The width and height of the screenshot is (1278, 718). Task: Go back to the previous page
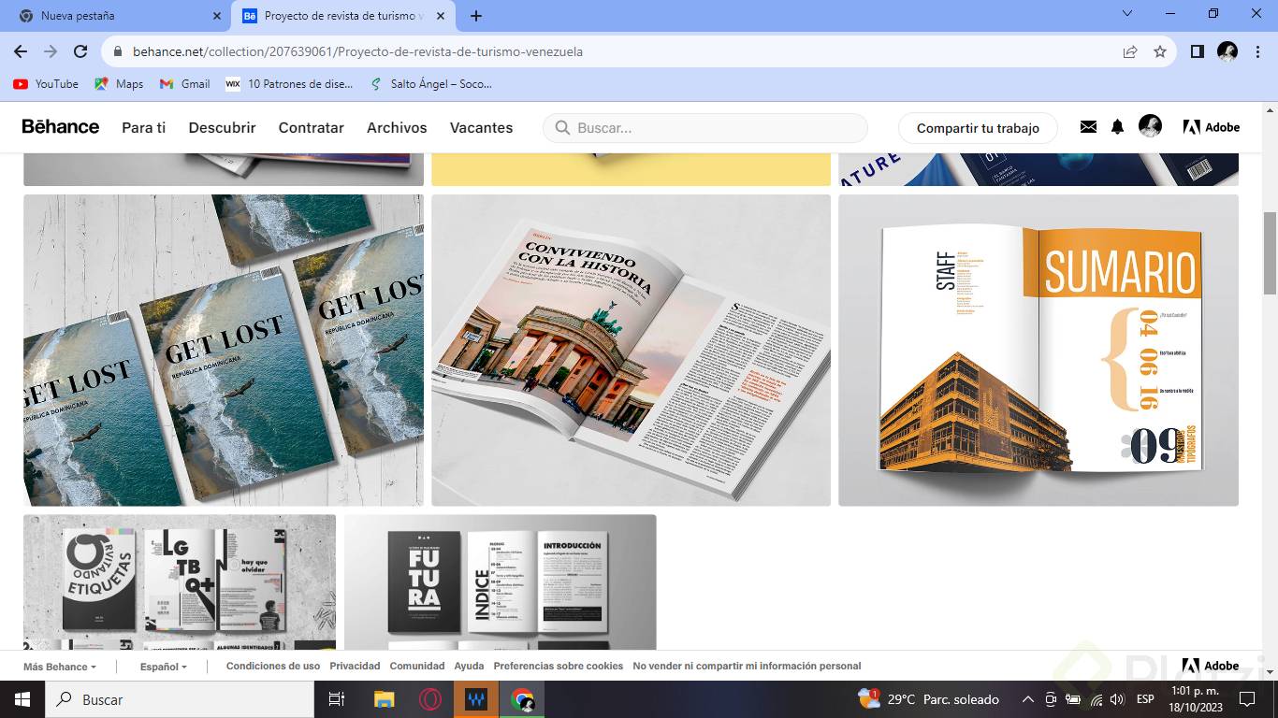tap(21, 51)
